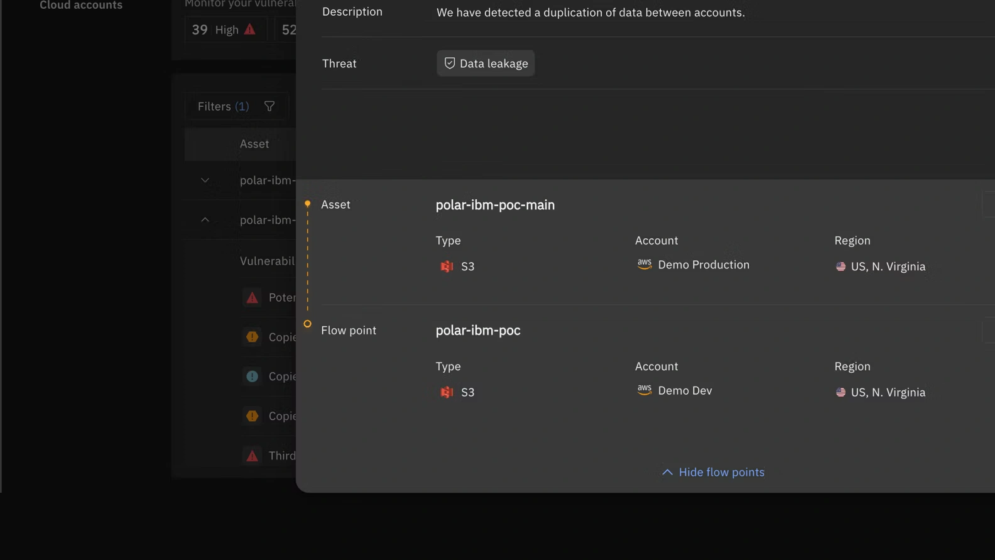Click the red warning icon beside 39 High
Screen dimensions: 995x560
tap(250, 30)
